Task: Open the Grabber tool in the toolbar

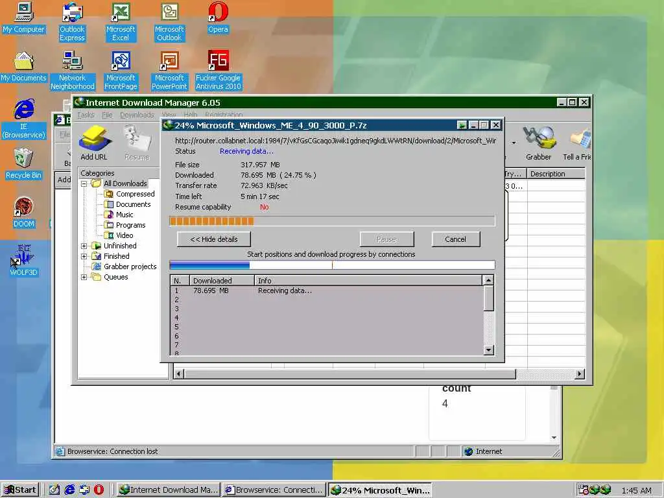Action: tap(538, 143)
